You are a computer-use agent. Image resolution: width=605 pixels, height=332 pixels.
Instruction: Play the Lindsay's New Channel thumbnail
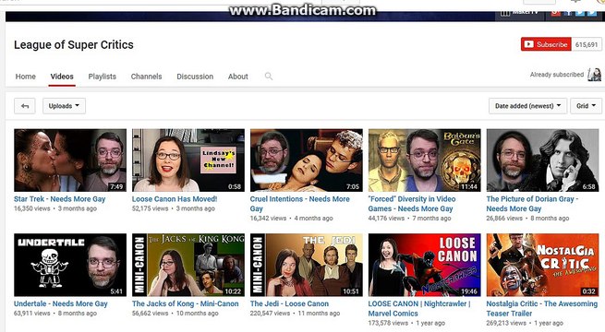pyautogui.click(x=188, y=160)
